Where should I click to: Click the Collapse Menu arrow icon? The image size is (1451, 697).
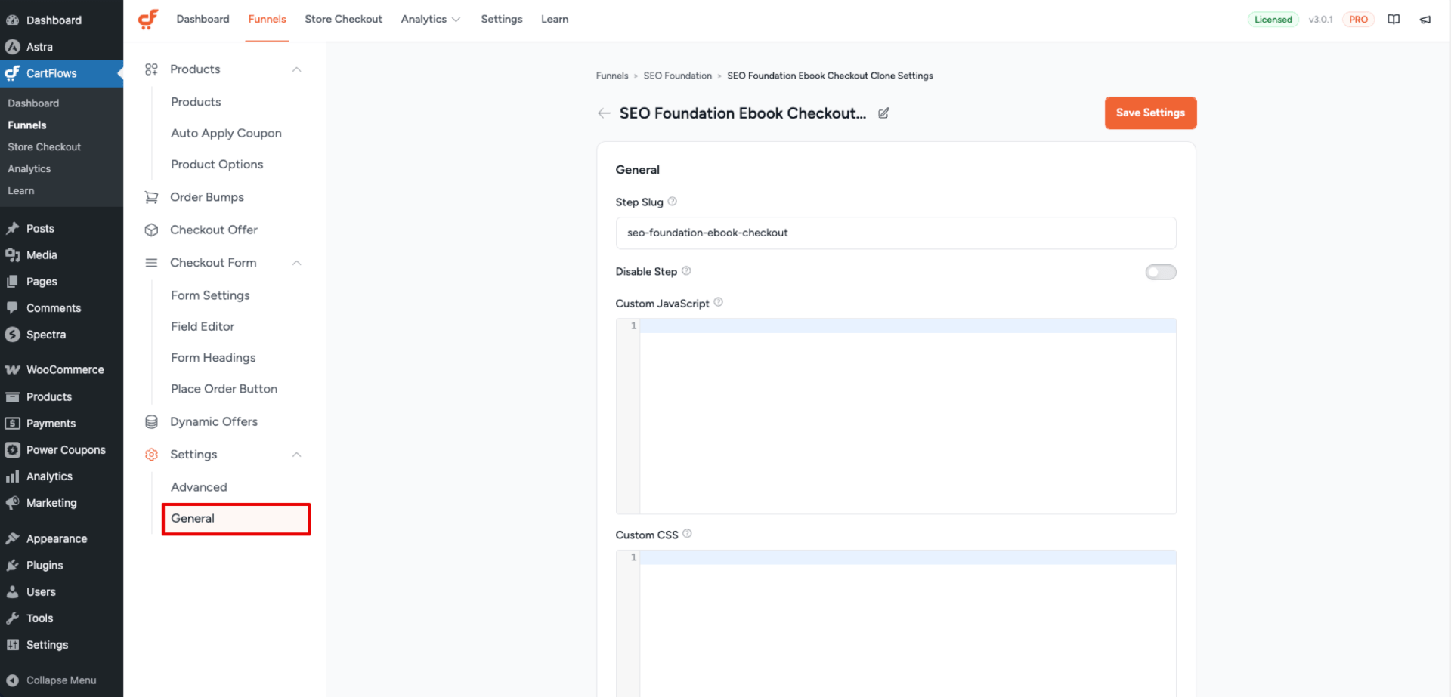pos(13,680)
